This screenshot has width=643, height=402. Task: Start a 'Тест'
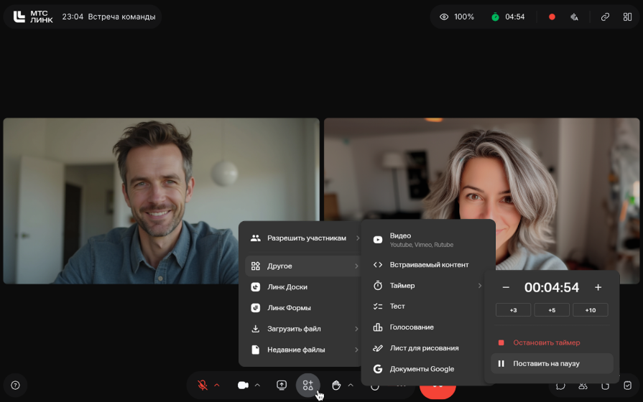(428, 306)
